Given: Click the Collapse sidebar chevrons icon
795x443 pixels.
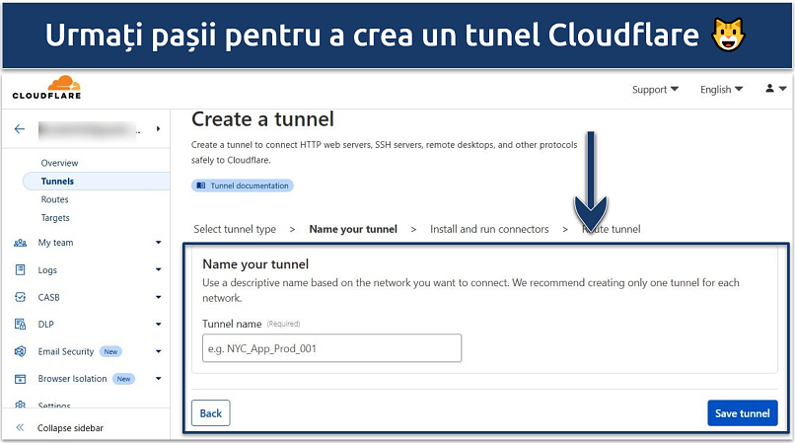Looking at the screenshot, I should coord(20,428).
